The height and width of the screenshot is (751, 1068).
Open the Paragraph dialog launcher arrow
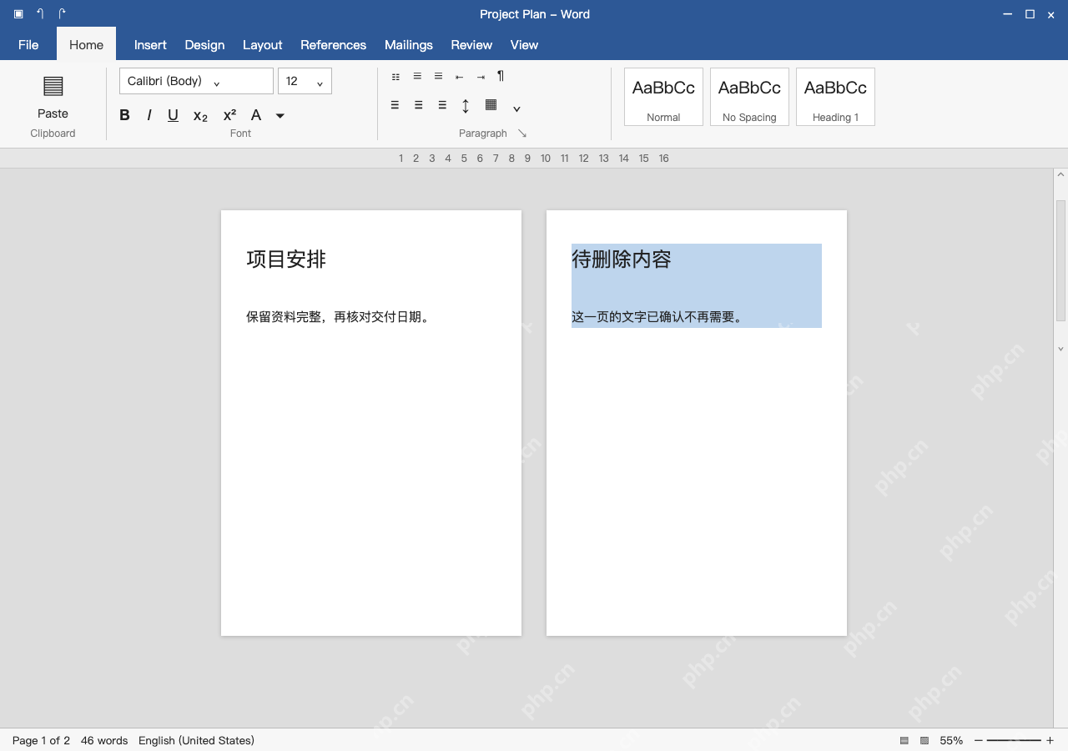pos(522,134)
